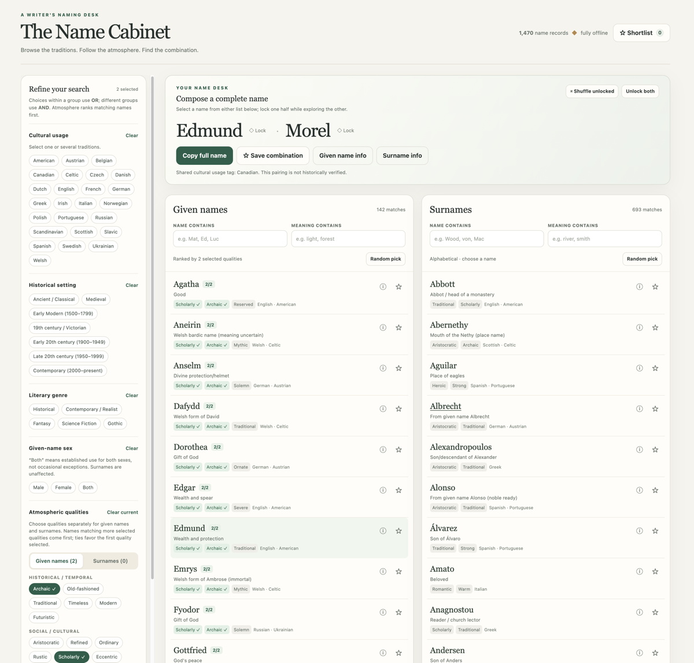694x663 pixels.
Task: Copy the full name
Action: pos(205,156)
